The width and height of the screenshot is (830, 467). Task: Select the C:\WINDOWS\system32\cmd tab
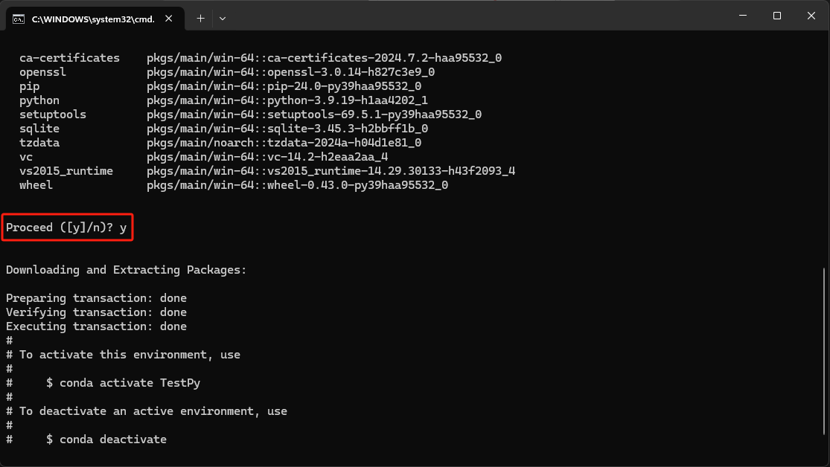pyautogui.click(x=89, y=19)
